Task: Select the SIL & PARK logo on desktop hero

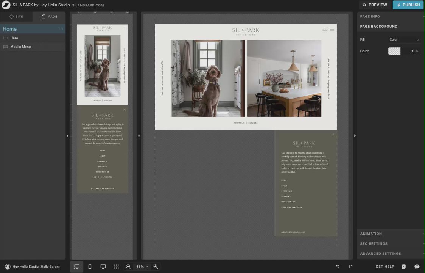Action: [x=246, y=31]
